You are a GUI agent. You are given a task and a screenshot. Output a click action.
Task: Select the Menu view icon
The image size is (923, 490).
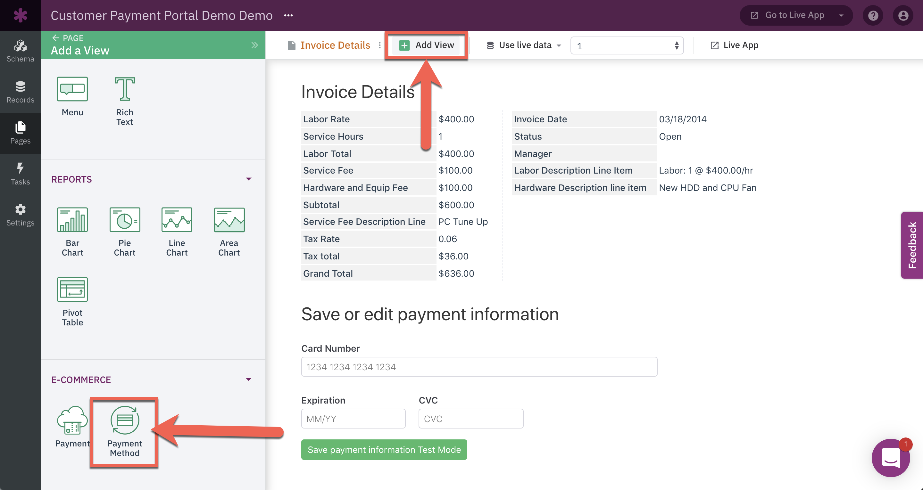tap(72, 90)
